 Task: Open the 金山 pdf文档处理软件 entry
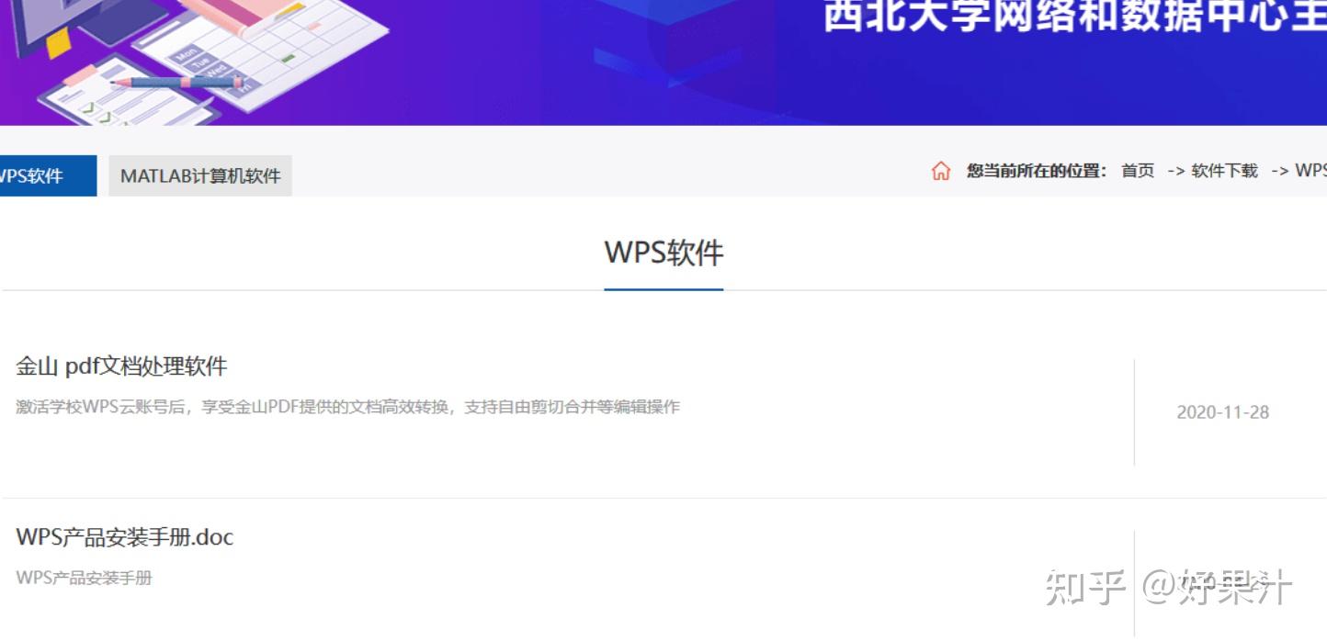(121, 366)
